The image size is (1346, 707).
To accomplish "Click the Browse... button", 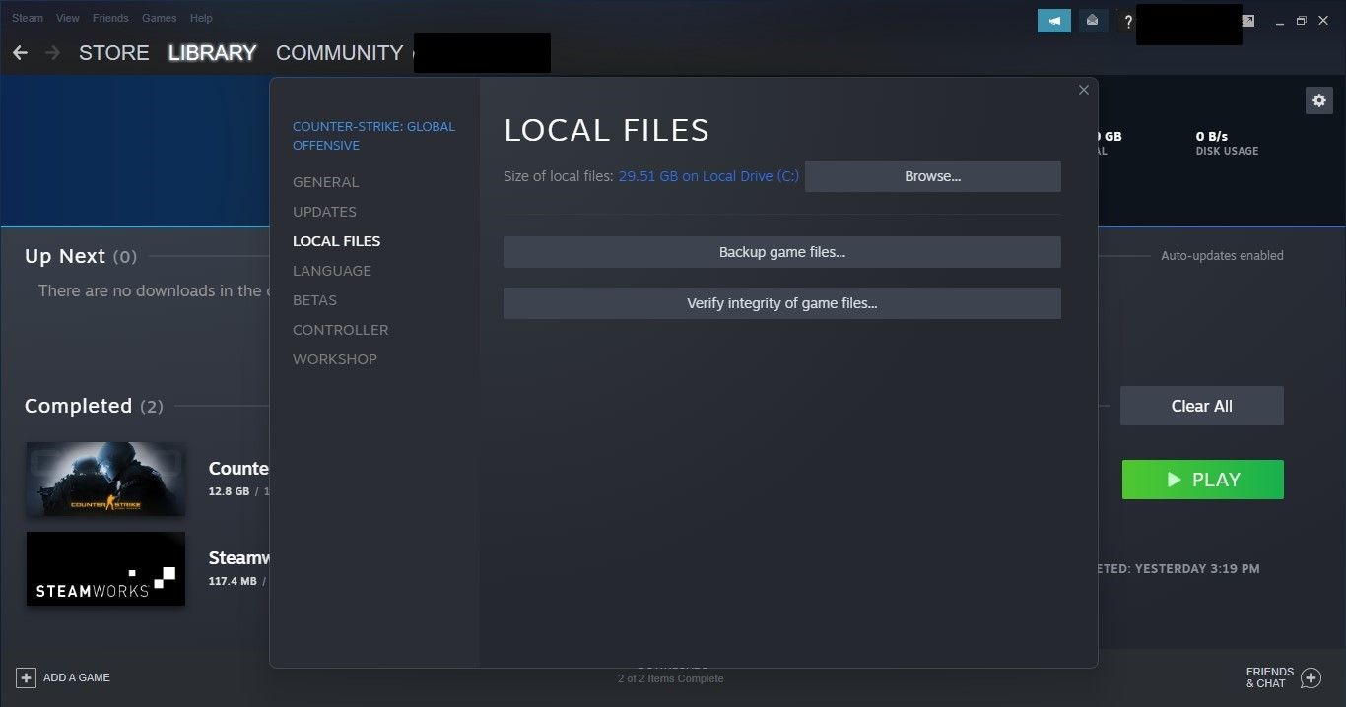I will coord(932,176).
